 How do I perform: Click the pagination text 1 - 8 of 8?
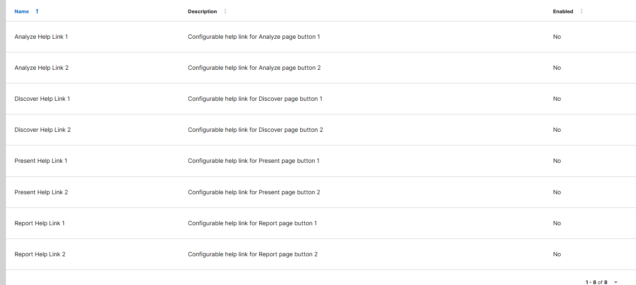pos(596,282)
